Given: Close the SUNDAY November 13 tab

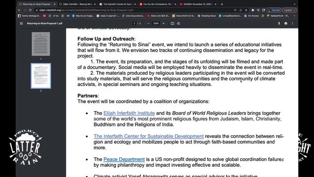Looking at the screenshot, I should [215, 4].
